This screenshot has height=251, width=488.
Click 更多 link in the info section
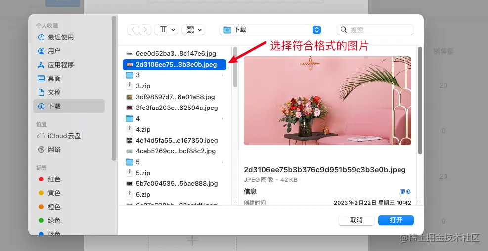pyautogui.click(x=405, y=192)
